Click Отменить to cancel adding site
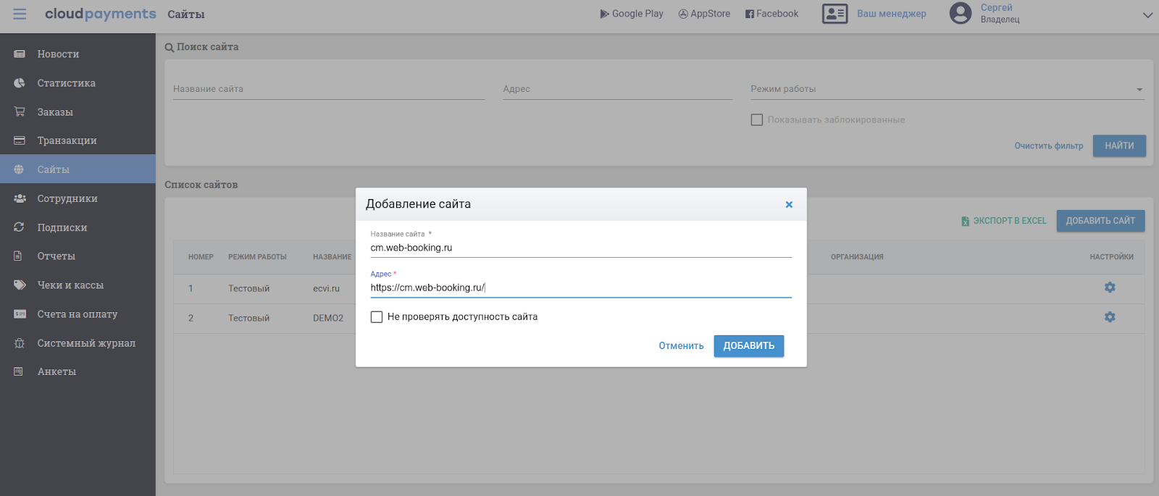The width and height of the screenshot is (1159, 496). pyautogui.click(x=681, y=346)
